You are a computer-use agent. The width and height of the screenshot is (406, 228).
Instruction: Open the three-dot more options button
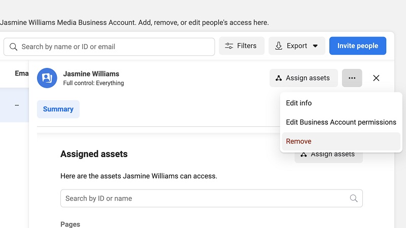[352, 78]
